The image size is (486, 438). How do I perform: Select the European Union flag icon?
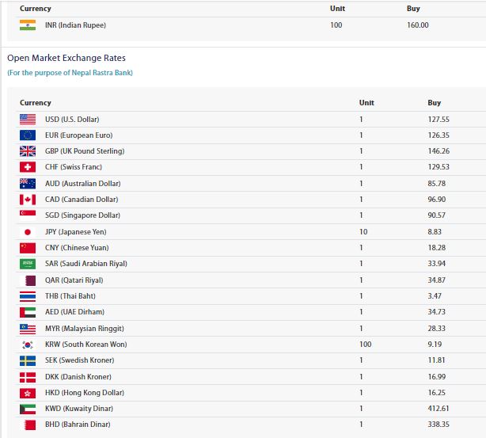click(x=28, y=135)
